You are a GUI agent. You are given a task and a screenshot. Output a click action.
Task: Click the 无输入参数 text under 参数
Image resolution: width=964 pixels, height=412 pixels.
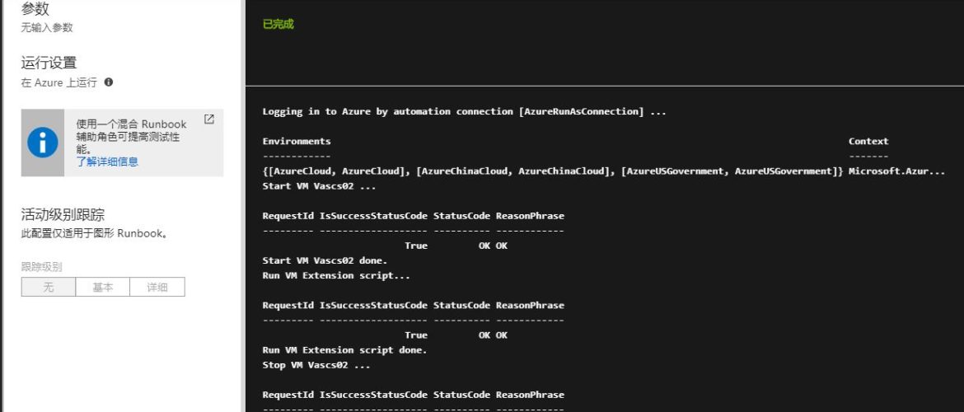click(47, 27)
